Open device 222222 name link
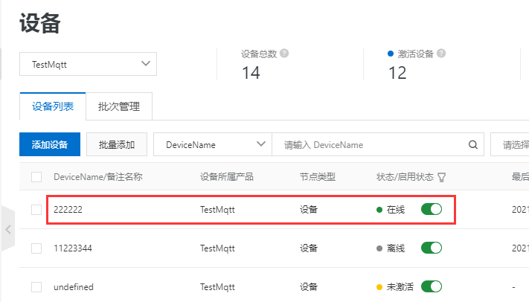 [68, 210]
